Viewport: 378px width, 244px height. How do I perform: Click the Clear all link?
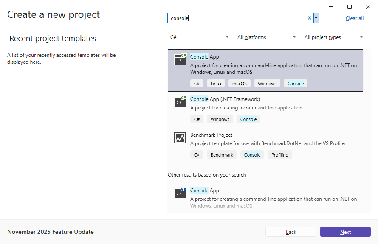tap(354, 18)
